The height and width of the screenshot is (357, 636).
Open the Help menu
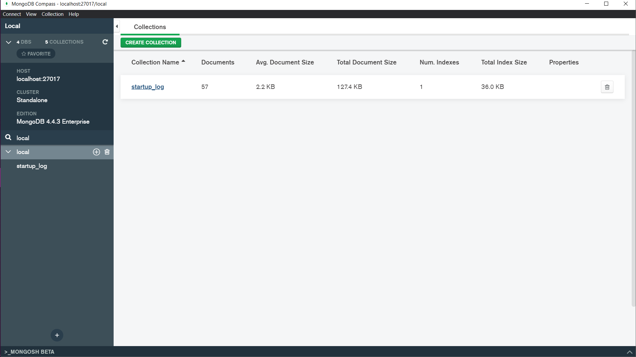pos(74,14)
